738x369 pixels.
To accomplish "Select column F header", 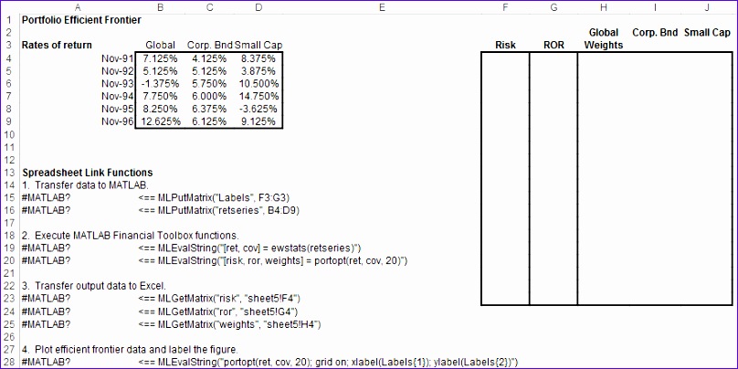I will [x=505, y=7].
